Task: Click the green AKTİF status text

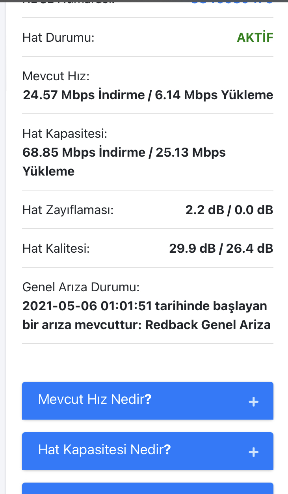Action: click(255, 37)
